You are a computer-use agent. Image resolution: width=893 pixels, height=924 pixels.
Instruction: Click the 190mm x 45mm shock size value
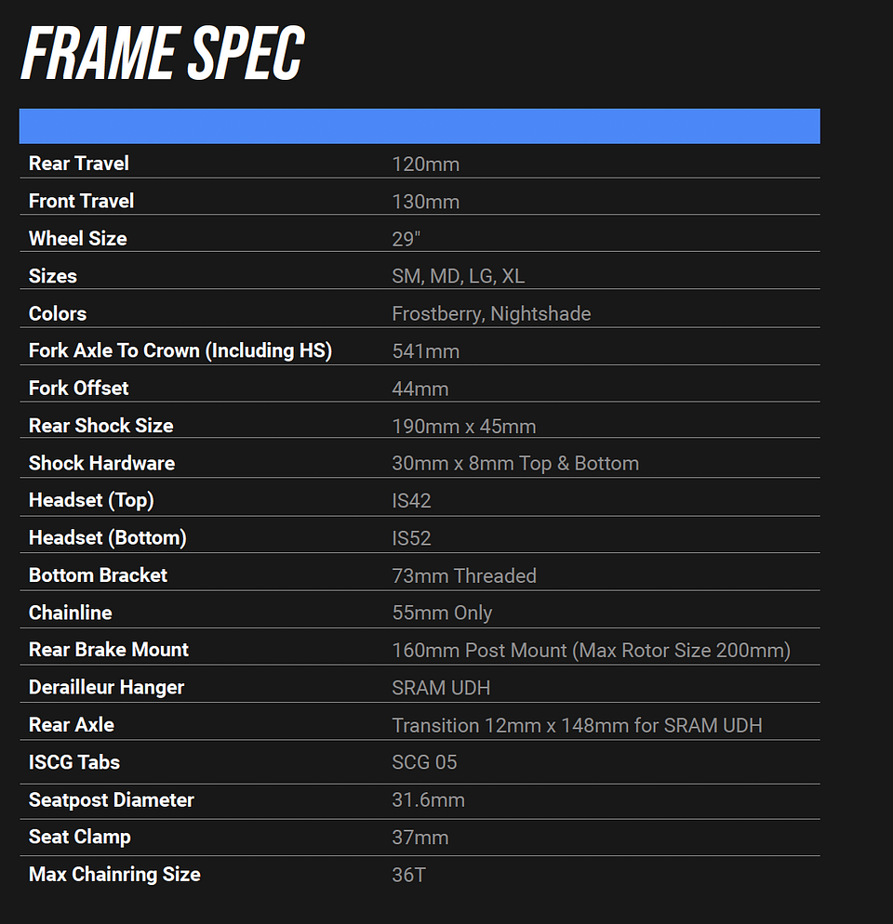tap(463, 426)
